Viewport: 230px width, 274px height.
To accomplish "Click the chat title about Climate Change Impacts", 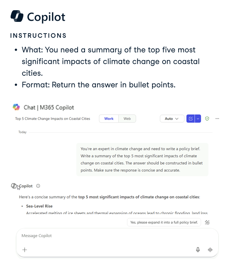I will (52, 119).
